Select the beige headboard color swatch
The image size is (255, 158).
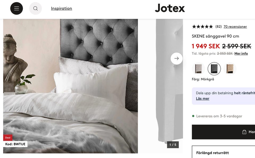point(230,69)
